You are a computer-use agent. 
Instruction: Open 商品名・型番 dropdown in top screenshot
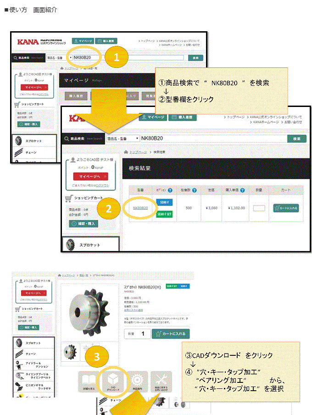60,58
